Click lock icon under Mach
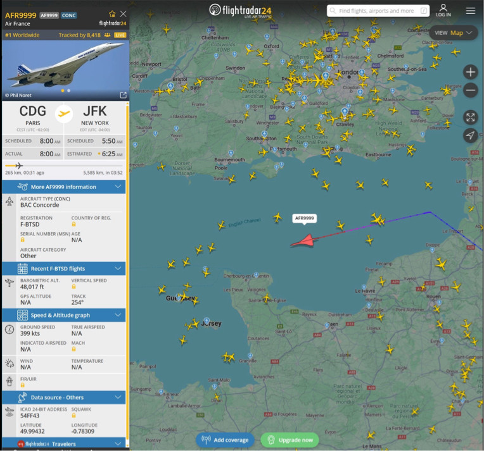The width and height of the screenshot is (484, 451). 73,349
